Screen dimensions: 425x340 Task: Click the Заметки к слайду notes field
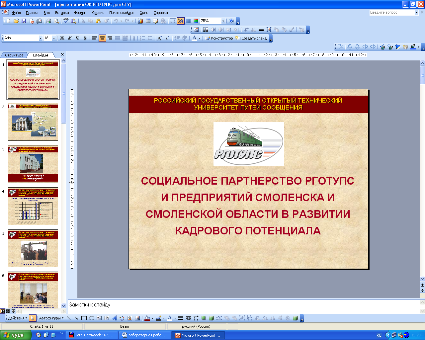pyautogui.click(x=244, y=307)
